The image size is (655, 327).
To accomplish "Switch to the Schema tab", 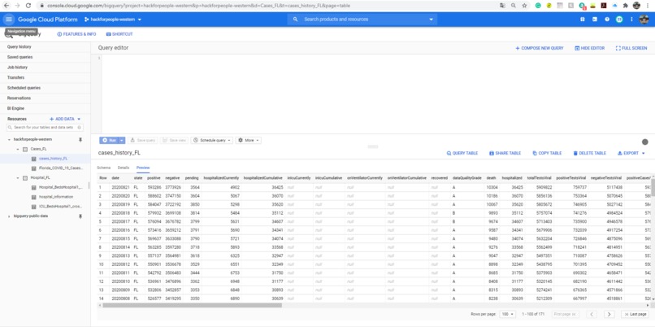I will coord(103,168).
